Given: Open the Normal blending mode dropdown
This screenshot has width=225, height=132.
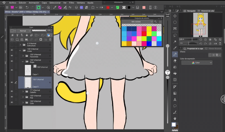Looking at the screenshot, I should (24, 30).
